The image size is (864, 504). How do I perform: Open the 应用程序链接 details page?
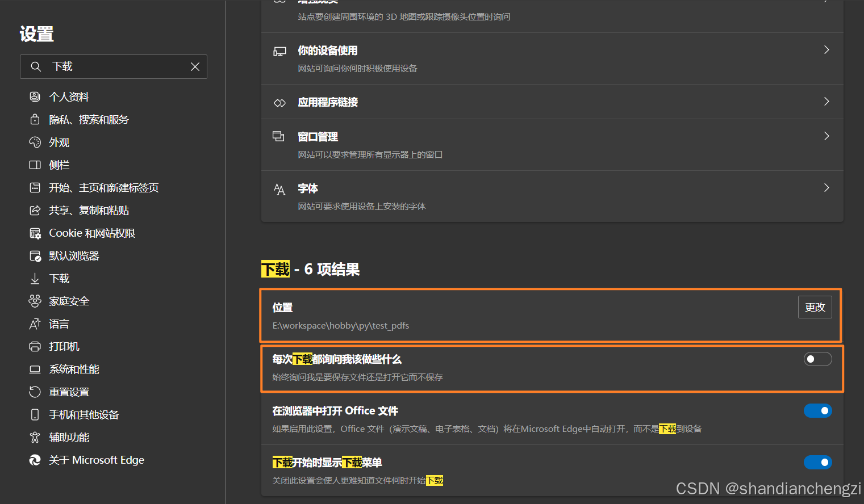pos(827,102)
